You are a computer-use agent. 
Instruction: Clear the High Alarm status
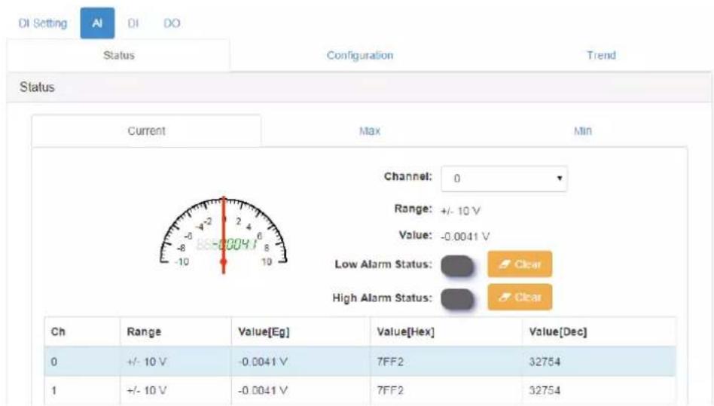(x=520, y=298)
